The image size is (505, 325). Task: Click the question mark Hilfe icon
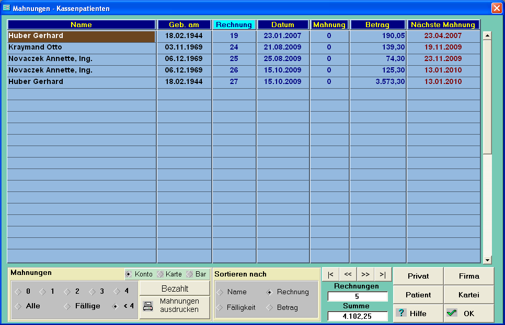[401, 313]
